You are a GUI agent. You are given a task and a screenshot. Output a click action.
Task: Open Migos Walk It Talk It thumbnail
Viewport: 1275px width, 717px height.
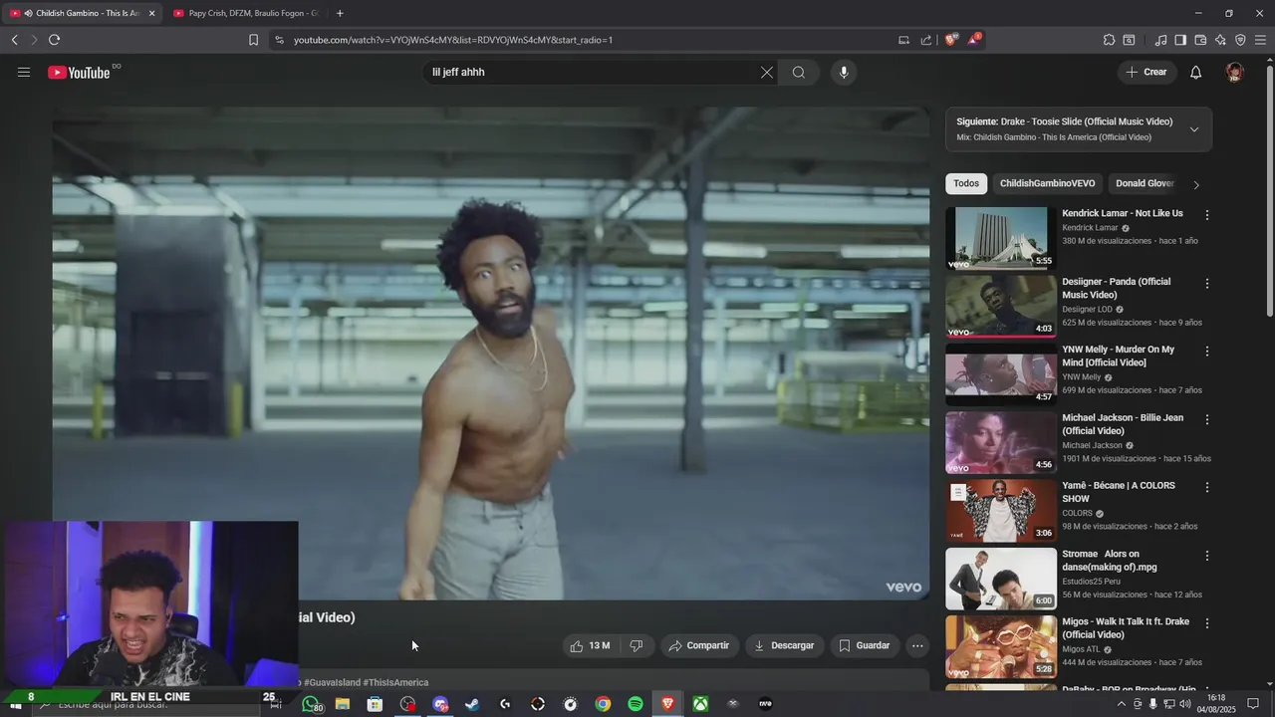[x=1000, y=646]
